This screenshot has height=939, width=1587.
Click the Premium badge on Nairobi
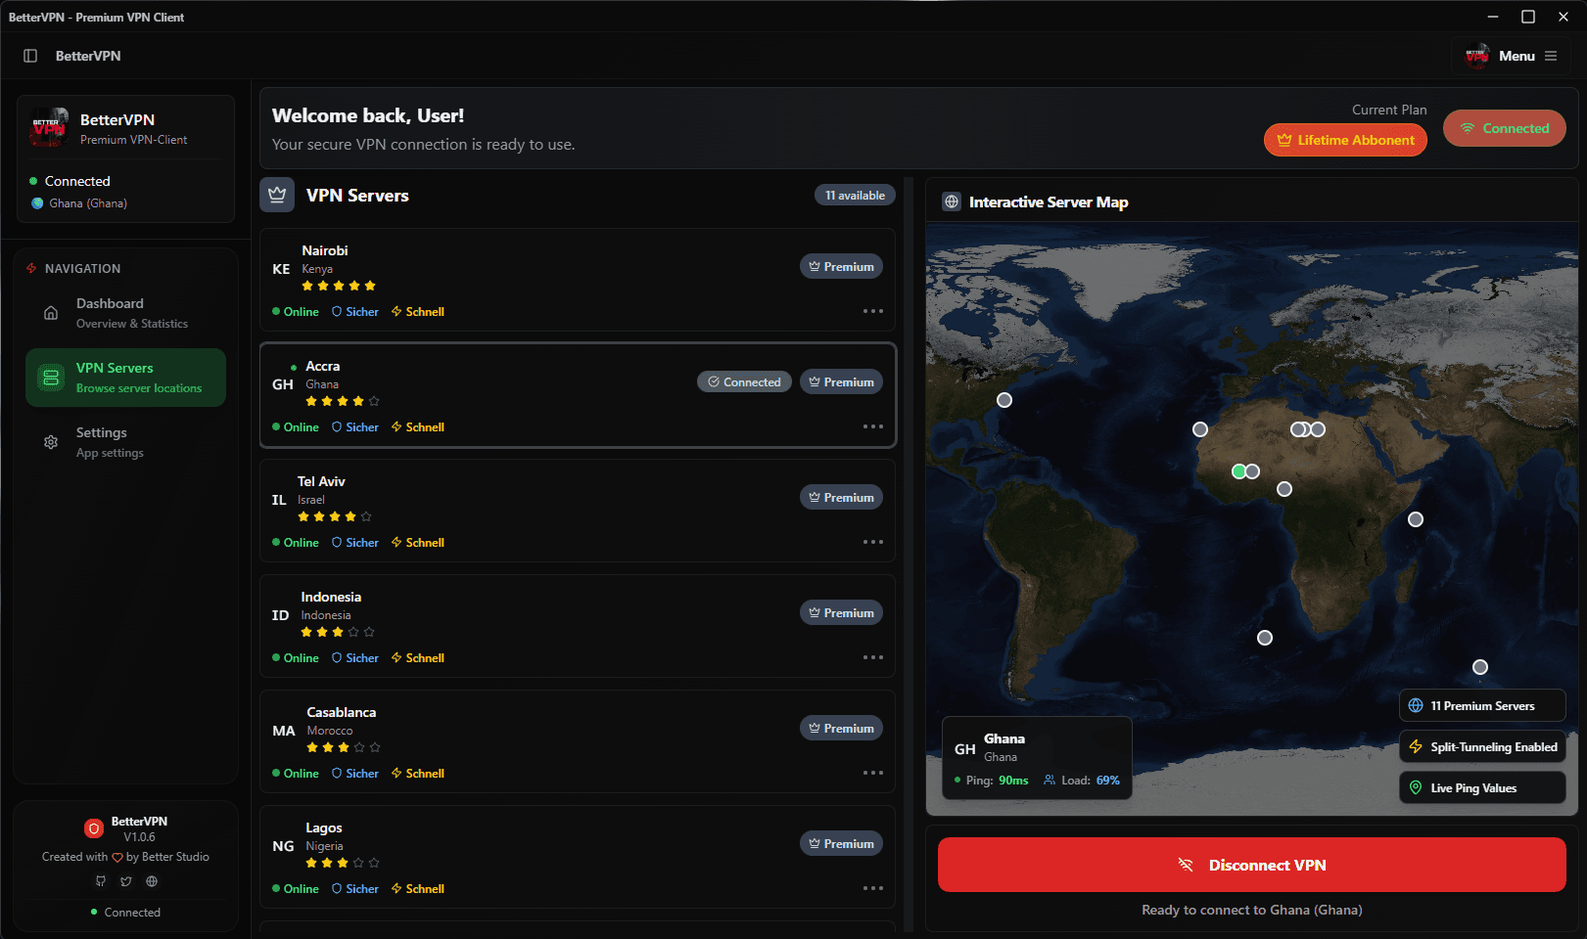point(841,266)
